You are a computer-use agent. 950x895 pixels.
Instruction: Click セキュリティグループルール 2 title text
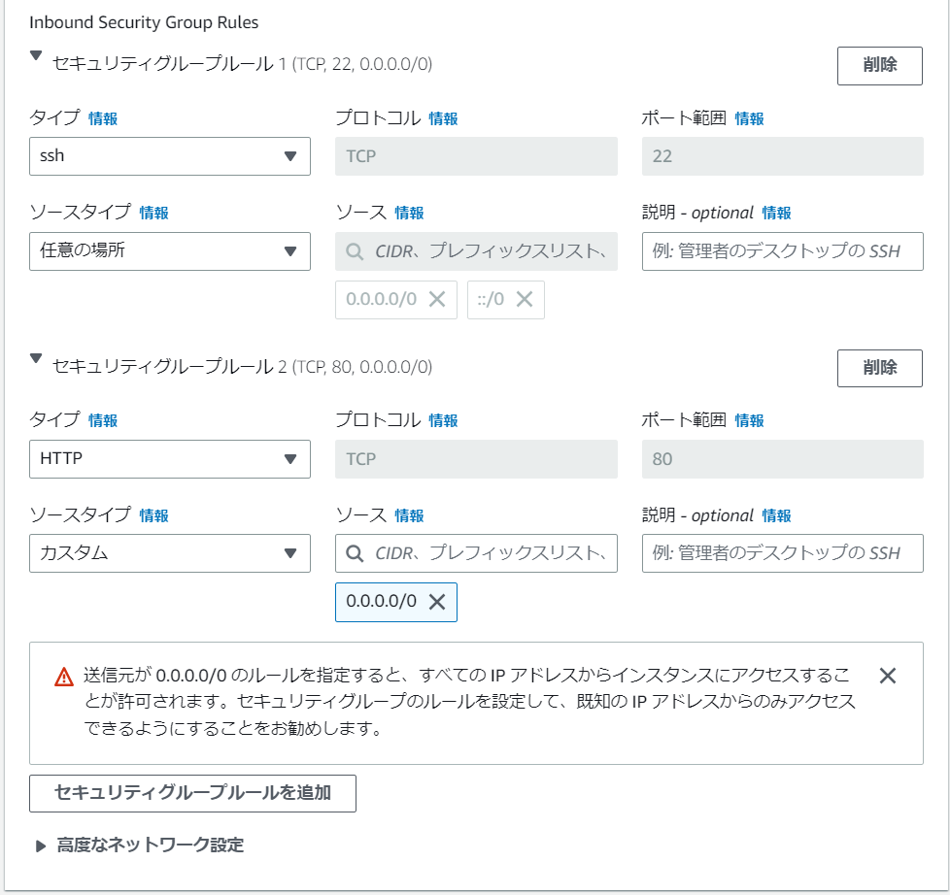(x=242, y=366)
